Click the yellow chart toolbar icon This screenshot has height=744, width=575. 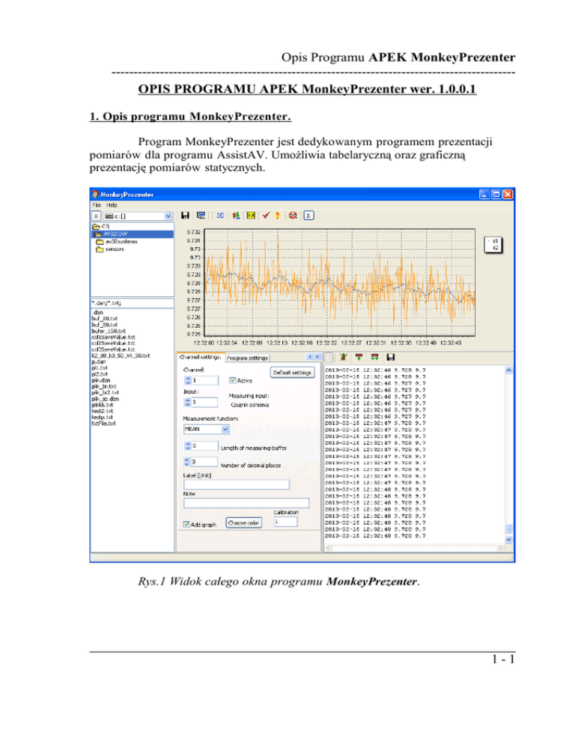click(250, 216)
